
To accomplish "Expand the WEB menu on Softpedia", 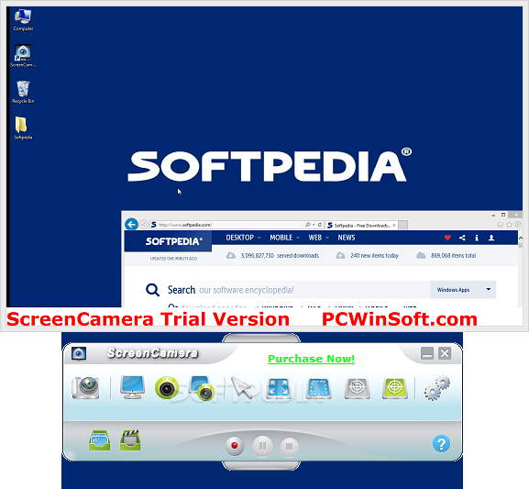I will [x=318, y=238].
